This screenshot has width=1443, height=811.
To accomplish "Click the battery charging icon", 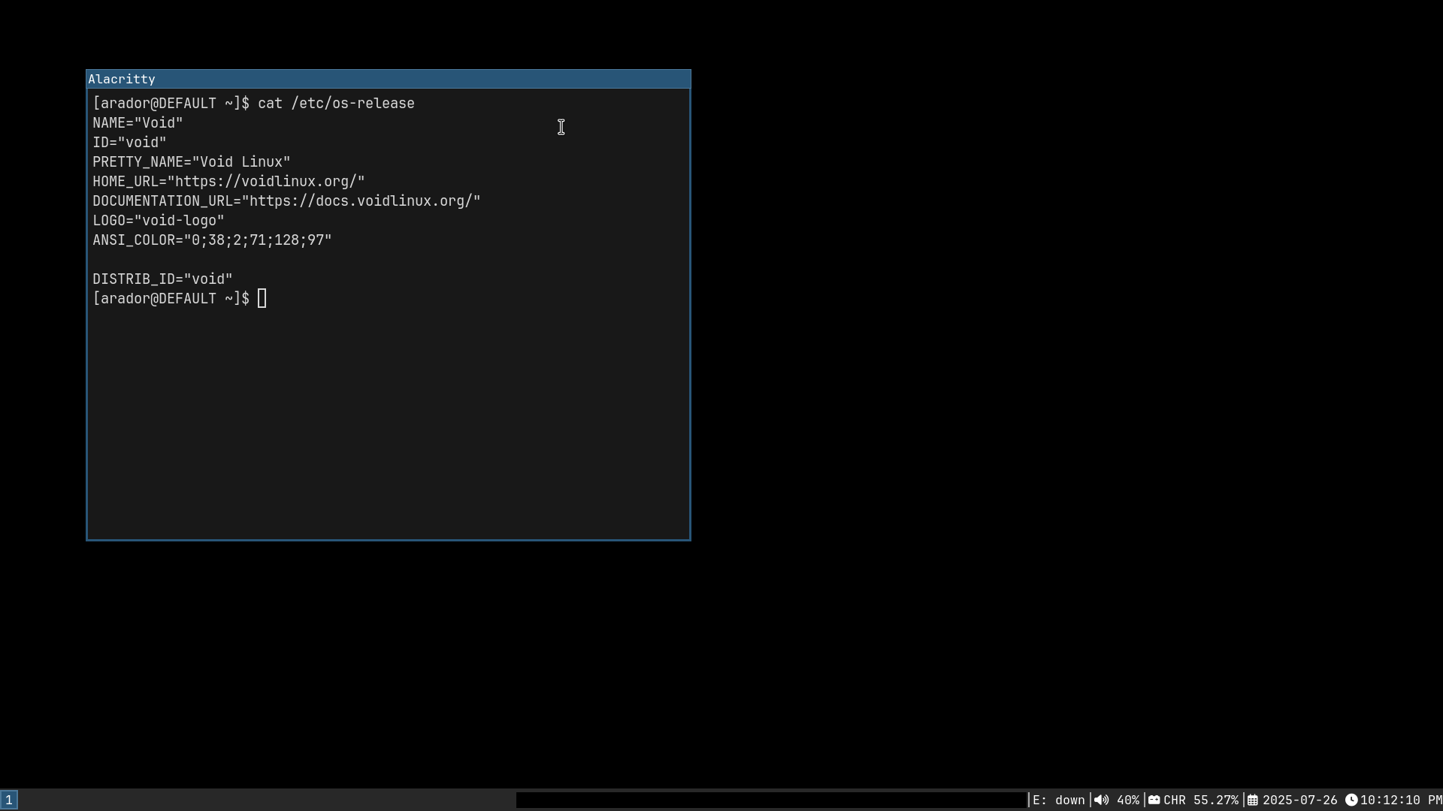I will coord(1154,800).
